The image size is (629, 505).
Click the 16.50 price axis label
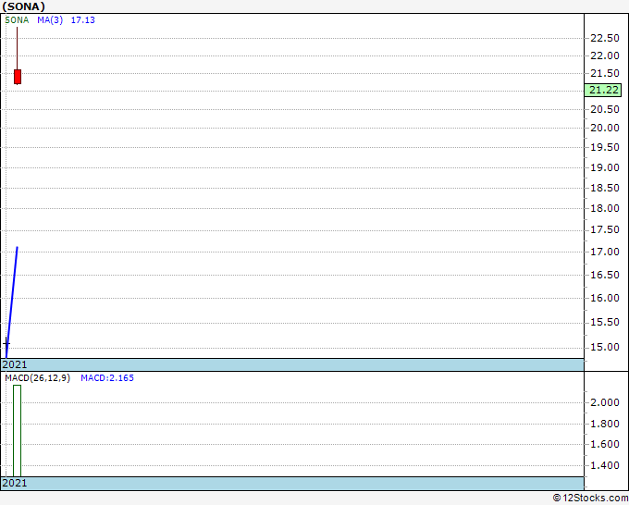click(x=605, y=275)
